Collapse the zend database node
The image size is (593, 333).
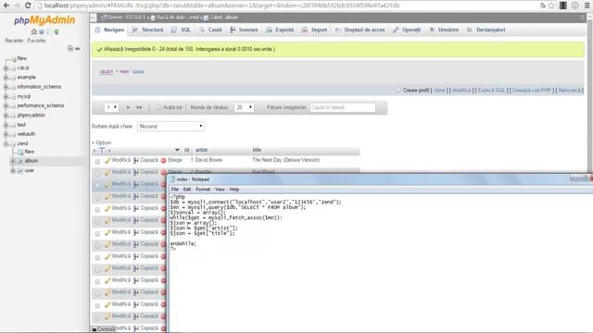click(x=6, y=144)
